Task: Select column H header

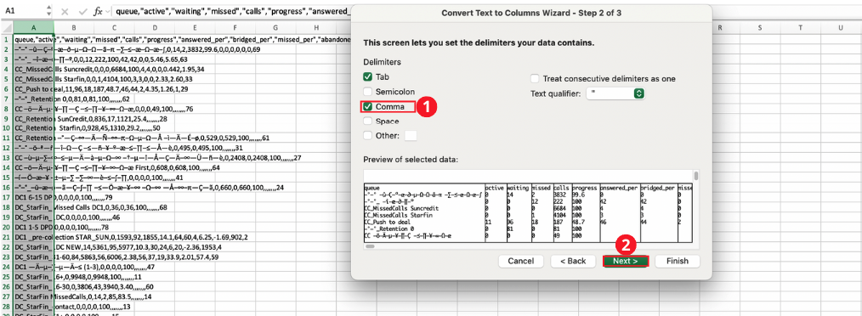Action: point(316,28)
